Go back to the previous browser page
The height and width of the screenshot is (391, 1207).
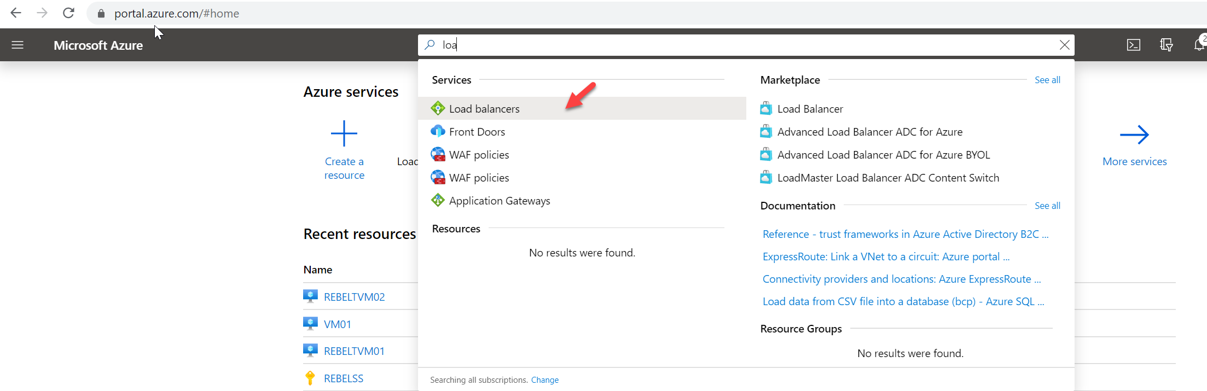(x=16, y=13)
